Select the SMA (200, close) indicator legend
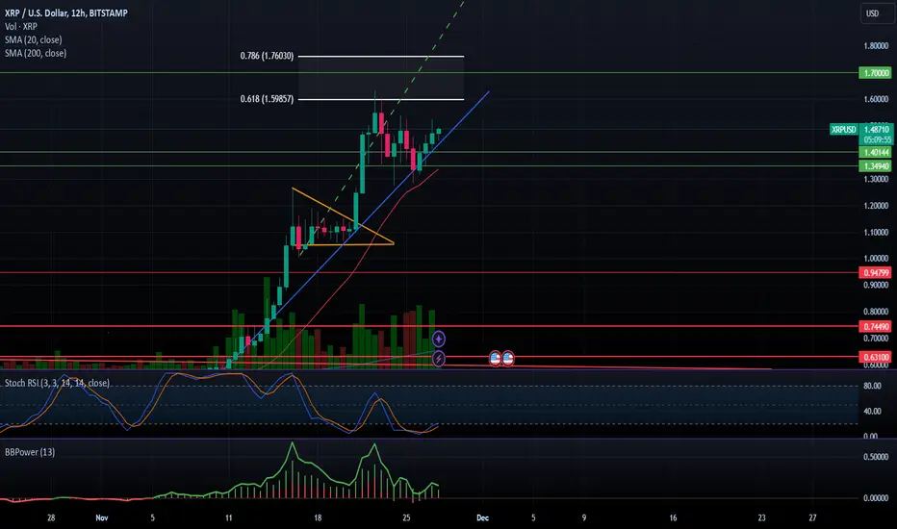This screenshot has height=529, width=897. coord(36,53)
